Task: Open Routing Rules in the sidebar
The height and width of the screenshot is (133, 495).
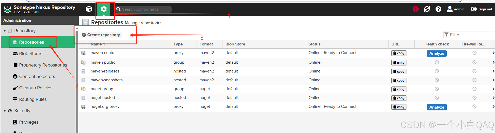Action: pos(33,99)
